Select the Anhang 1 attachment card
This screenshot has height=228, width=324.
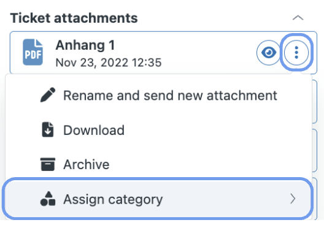tap(163, 53)
